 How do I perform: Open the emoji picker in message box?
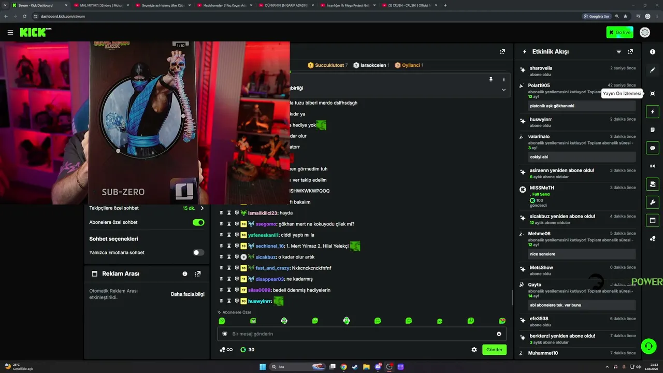499,334
